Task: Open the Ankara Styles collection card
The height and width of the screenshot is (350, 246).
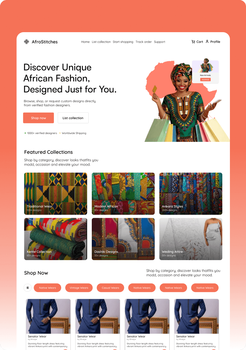Action: click(x=191, y=194)
